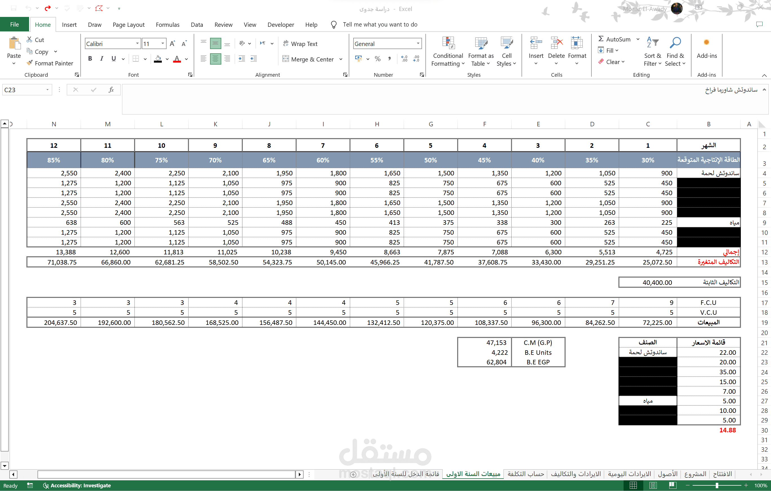The width and height of the screenshot is (771, 491).
Task: Click the Percent Style icon
Action: click(377, 59)
